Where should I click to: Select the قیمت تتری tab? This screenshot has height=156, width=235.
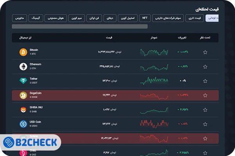point(195,18)
